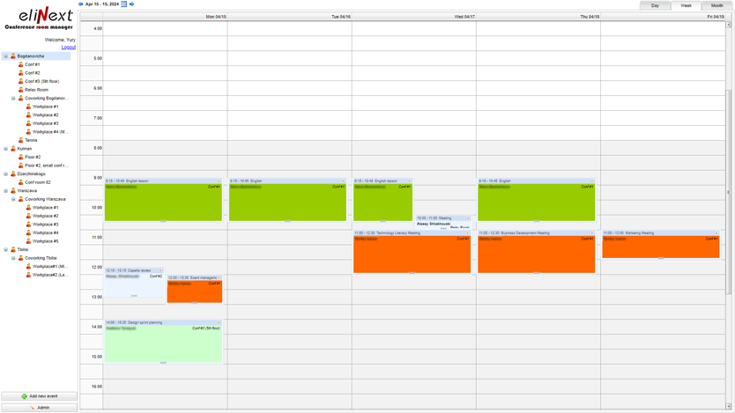
Task: Click the Bogdanovicha location icon
Action: pos(13,56)
